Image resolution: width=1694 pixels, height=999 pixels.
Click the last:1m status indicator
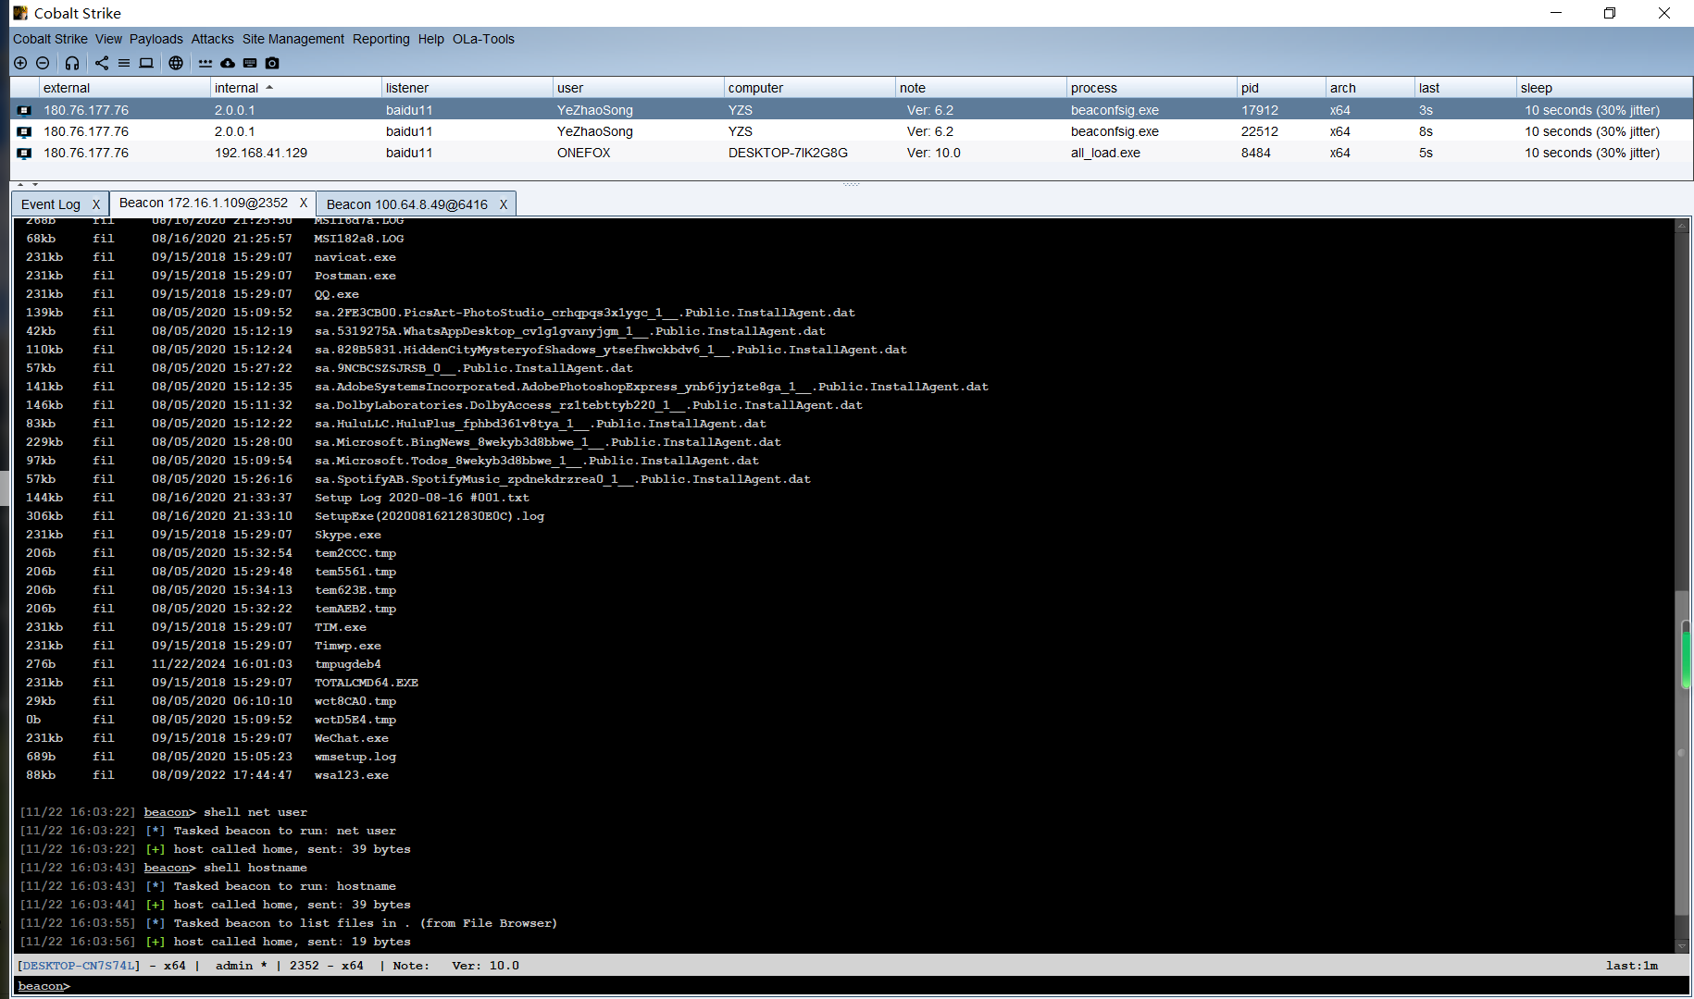coord(1631,966)
